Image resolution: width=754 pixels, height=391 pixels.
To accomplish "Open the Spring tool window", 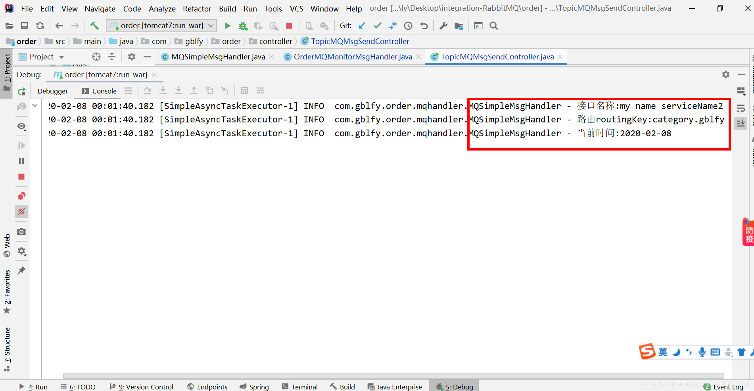I will click(254, 387).
